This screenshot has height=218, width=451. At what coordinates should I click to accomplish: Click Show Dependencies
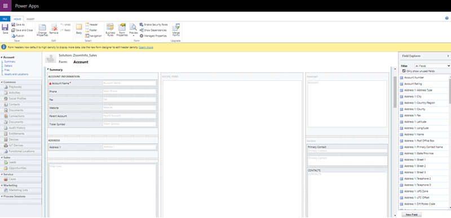pos(153,30)
